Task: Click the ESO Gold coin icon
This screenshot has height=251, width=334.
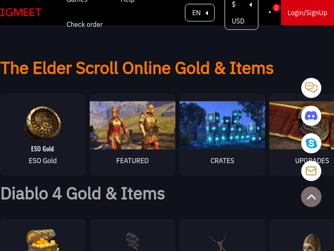Action: click(43, 123)
